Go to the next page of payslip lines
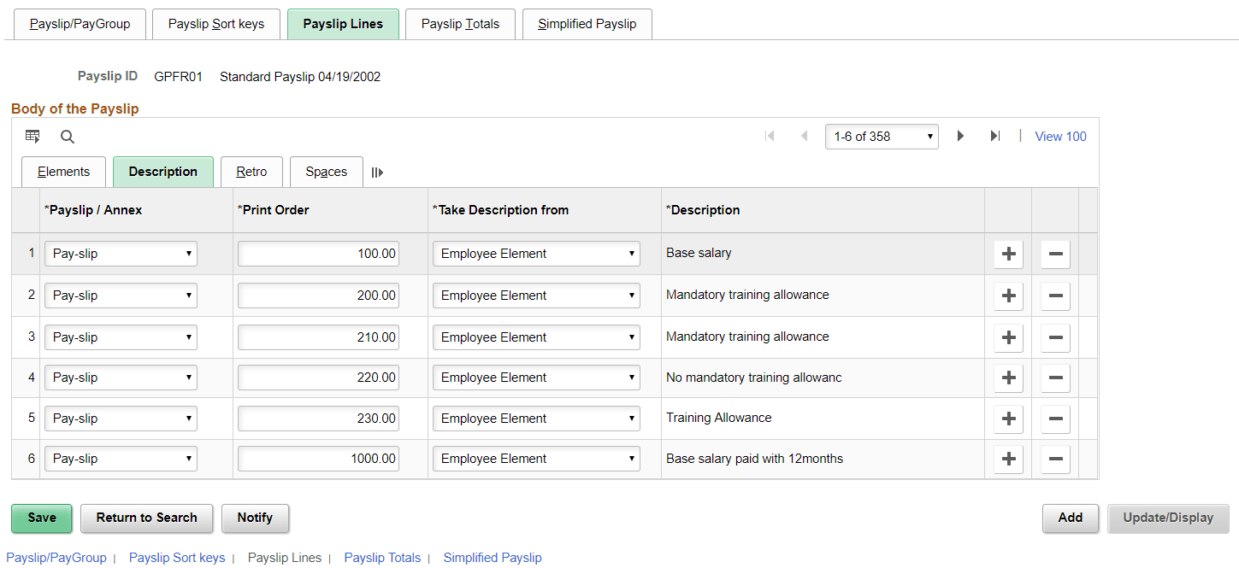This screenshot has height=568, width=1239. tap(959, 136)
